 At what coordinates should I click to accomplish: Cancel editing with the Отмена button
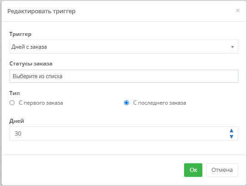(222, 170)
